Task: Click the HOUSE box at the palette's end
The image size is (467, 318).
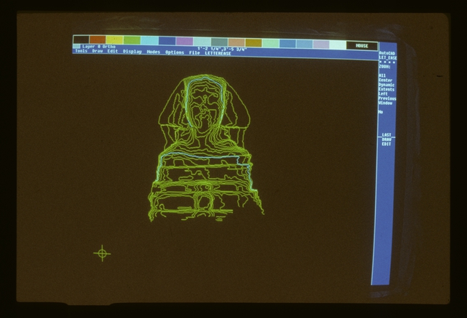Action: click(361, 45)
